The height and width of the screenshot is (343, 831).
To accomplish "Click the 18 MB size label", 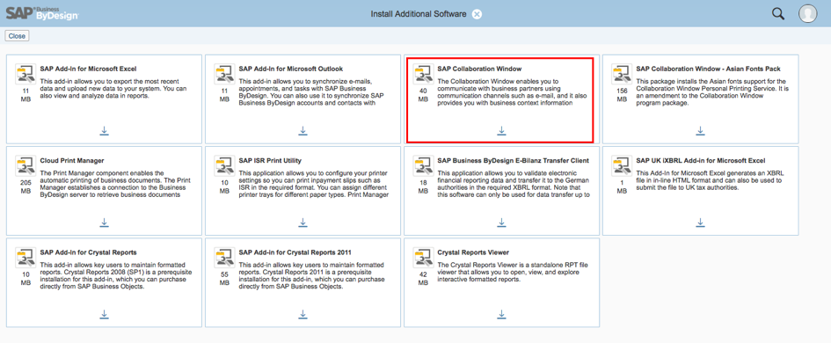I will coord(423,186).
